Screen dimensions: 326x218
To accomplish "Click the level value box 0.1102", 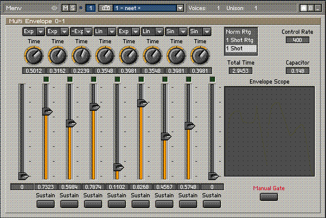I will (116, 187).
